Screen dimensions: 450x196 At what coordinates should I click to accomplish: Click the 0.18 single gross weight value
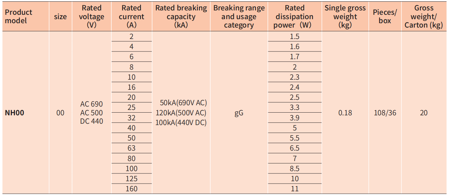tap(345, 113)
